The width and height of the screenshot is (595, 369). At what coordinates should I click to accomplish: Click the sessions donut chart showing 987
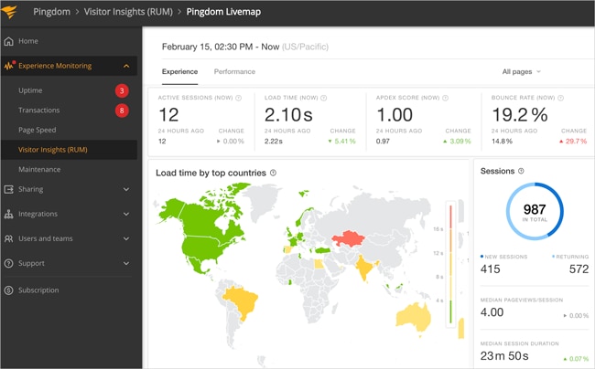click(535, 212)
